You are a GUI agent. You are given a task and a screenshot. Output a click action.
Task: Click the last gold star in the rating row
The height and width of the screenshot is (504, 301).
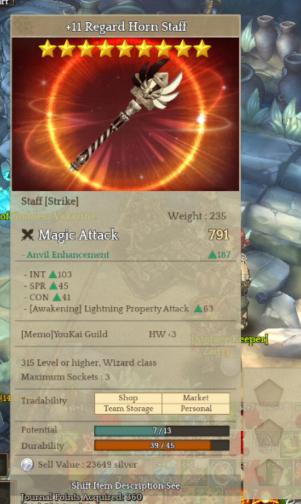point(202,48)
